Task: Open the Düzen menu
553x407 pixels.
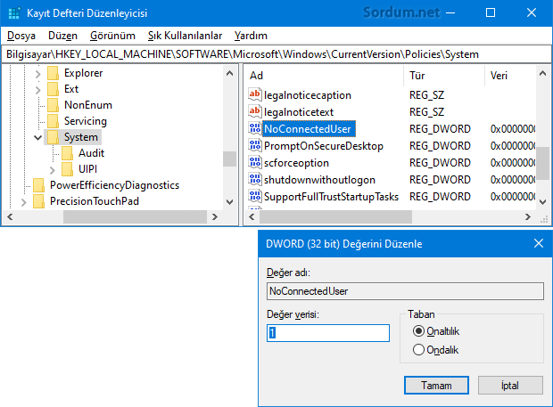Action: coord(62,36)
